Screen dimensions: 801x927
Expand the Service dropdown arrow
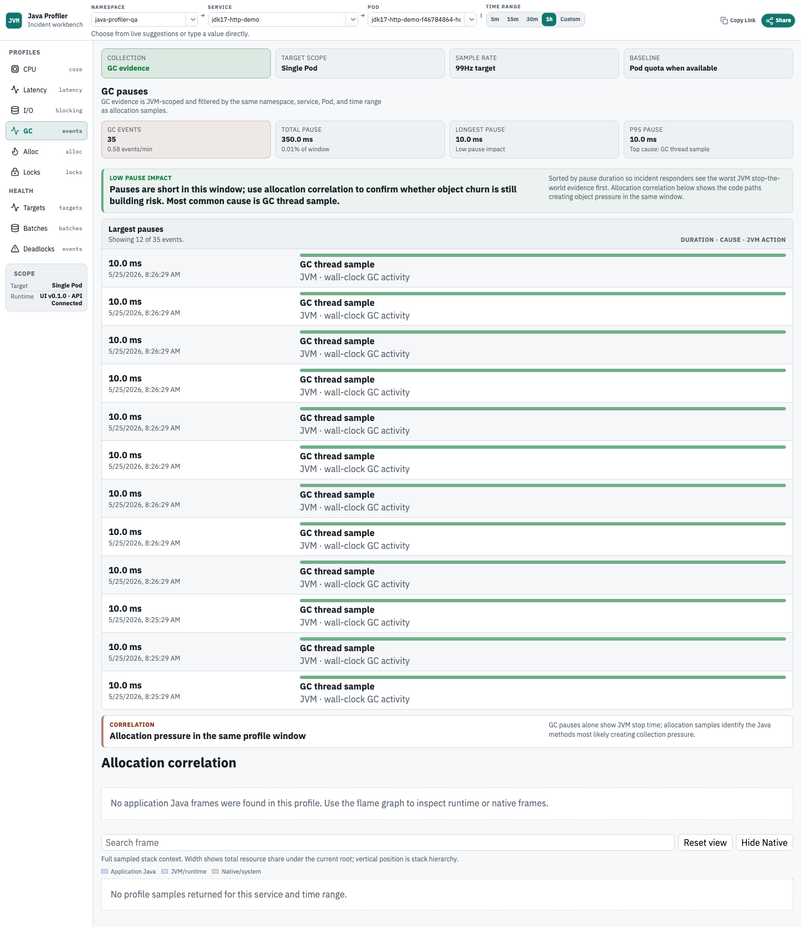[x=353, y=19]
